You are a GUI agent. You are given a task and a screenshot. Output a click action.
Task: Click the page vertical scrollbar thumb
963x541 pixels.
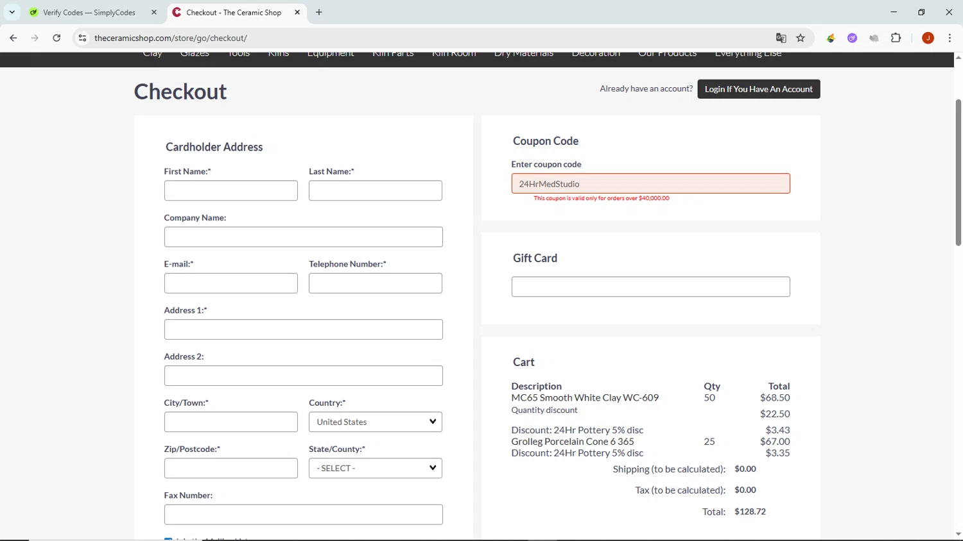point(958,172)
